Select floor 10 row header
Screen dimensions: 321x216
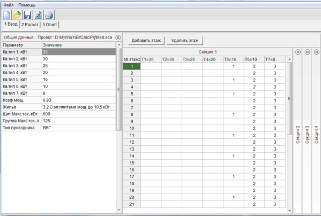pos(132,129)
